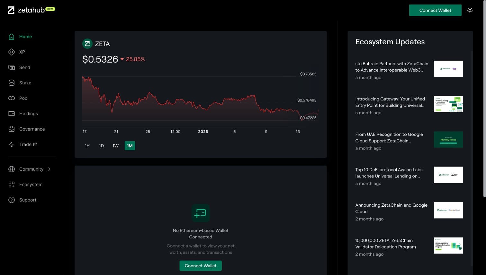
Task: Click the add wallet icon in empty state
Action: [201, 213]
